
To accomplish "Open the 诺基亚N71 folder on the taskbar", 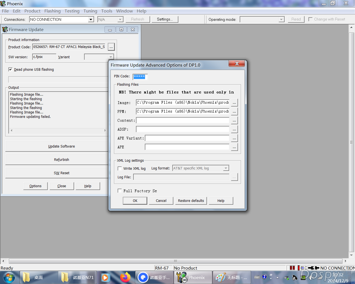I will point(77,277).
